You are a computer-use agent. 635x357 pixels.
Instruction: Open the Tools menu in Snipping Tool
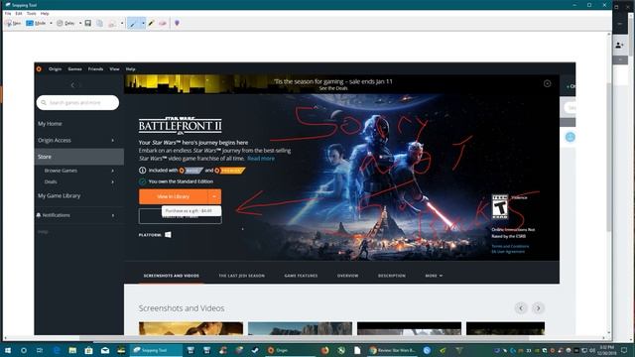tap(31, 13)
